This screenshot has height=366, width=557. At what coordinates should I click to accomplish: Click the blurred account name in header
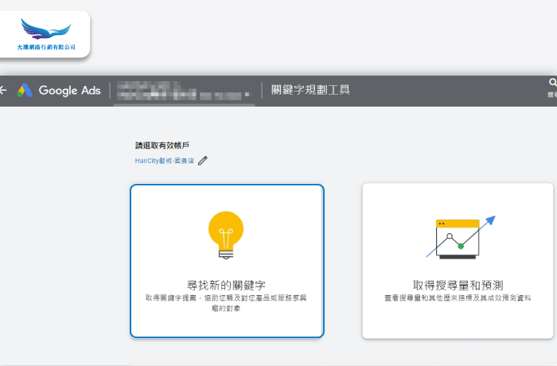tap(187, 91)
